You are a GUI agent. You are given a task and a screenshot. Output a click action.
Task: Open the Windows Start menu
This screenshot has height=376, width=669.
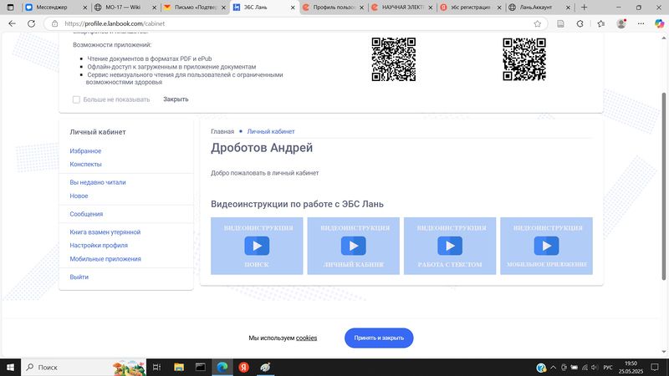pyautogui.click(x=12, y=368)
